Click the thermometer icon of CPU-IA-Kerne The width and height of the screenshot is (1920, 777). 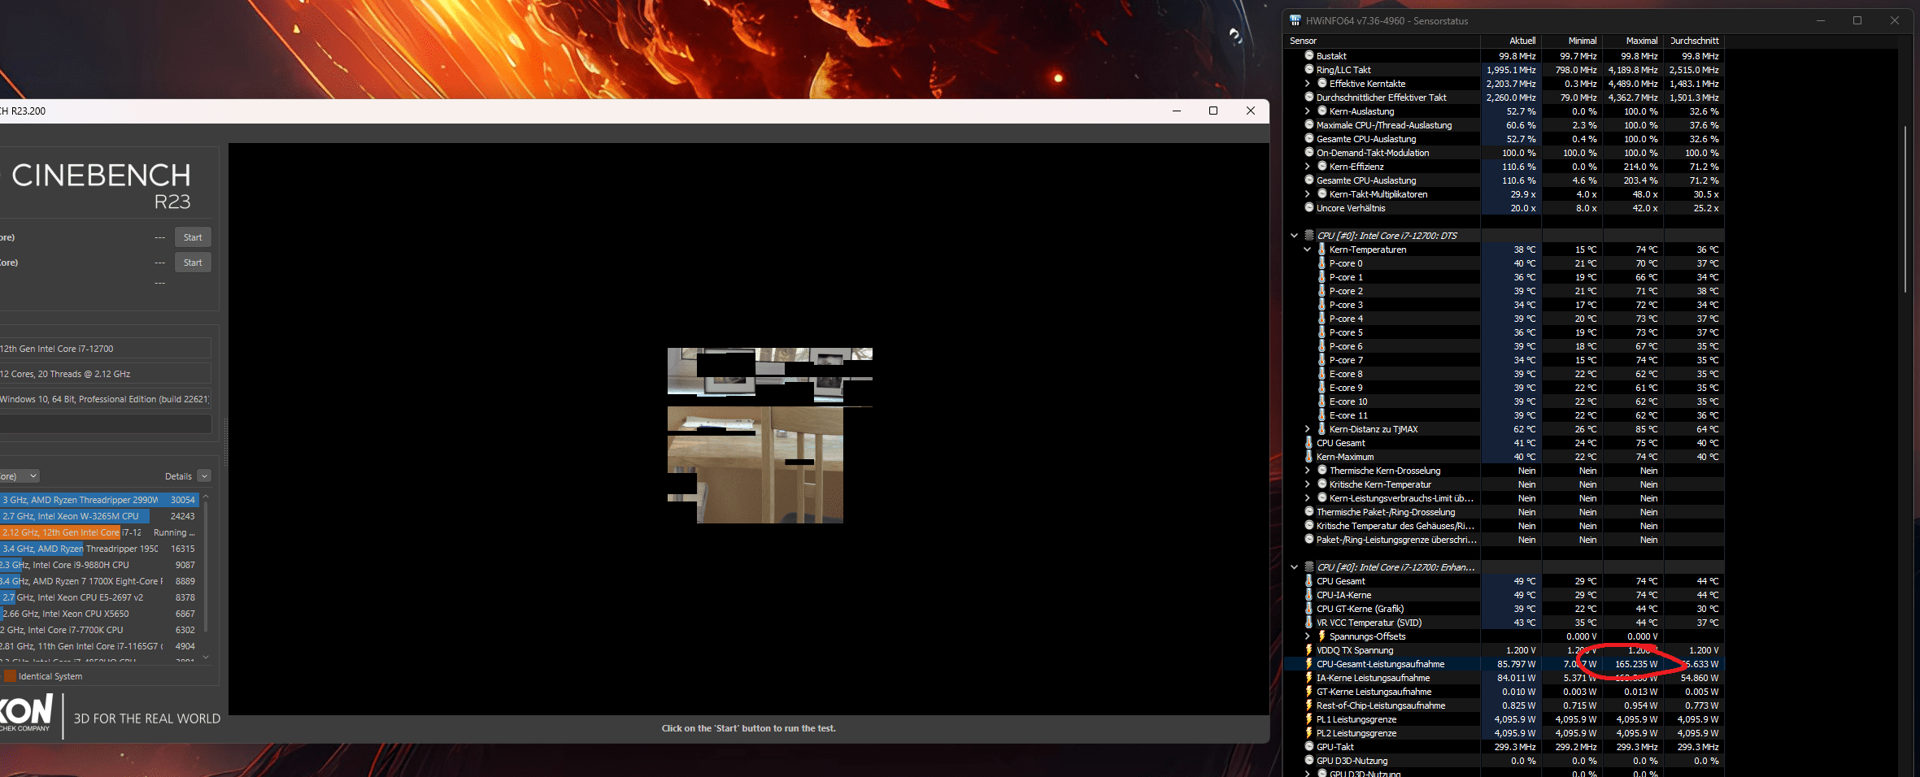[1308, 594]
